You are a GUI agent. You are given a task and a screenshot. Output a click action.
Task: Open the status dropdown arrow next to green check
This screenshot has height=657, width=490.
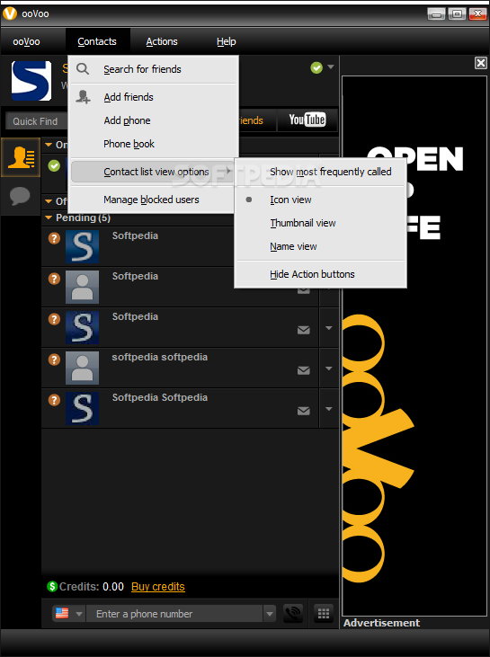click(331, 67)
